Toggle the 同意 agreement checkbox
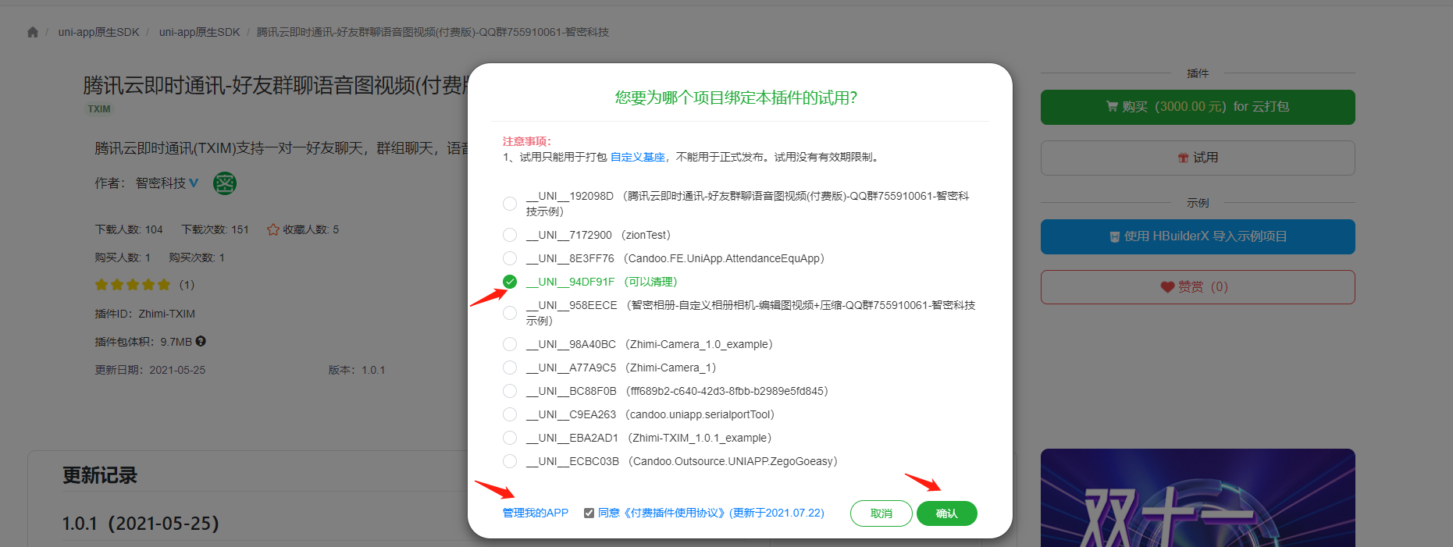Viewport: 1453px width, 547px height. click(589, 513)
